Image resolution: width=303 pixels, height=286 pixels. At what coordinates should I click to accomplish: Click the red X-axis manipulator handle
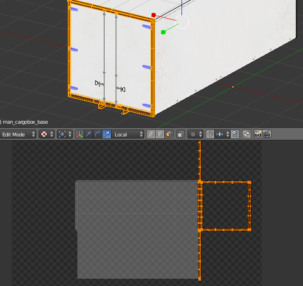[x=154, y=15]
